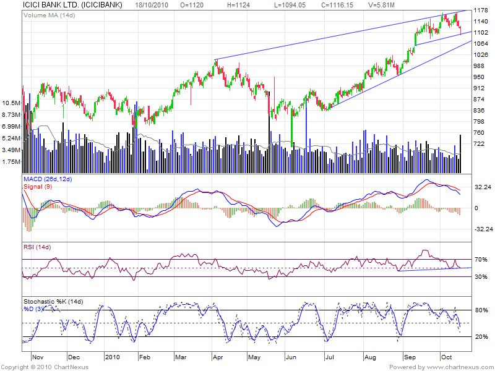Click the 1178 price level on the axis

click(x=481, y=11)
